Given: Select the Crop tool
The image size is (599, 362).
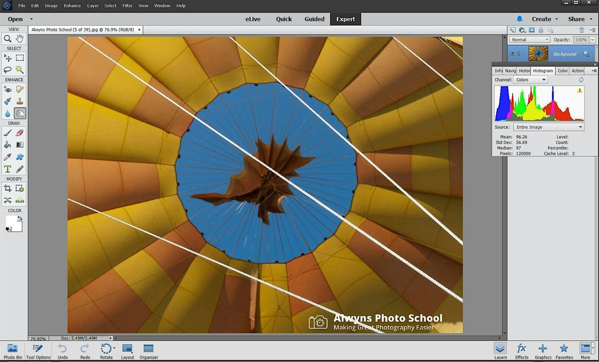Looking at the screenshot, I should pos(7,188).
